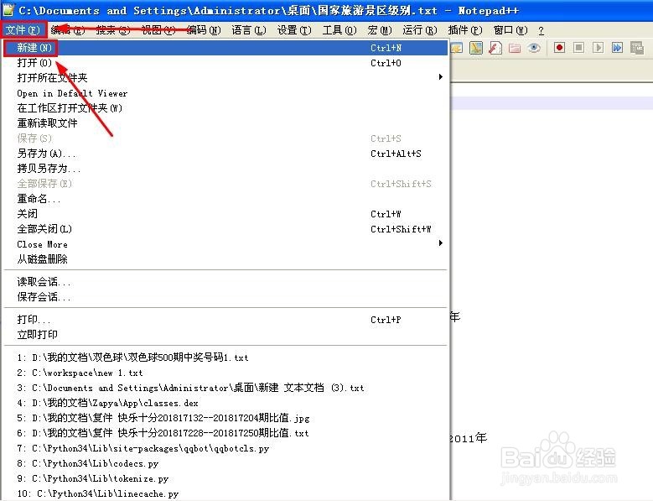This screenshot has height=501, width=653.
Task: Open the 插件(P) menu
Action: click(x=465, y=30)
